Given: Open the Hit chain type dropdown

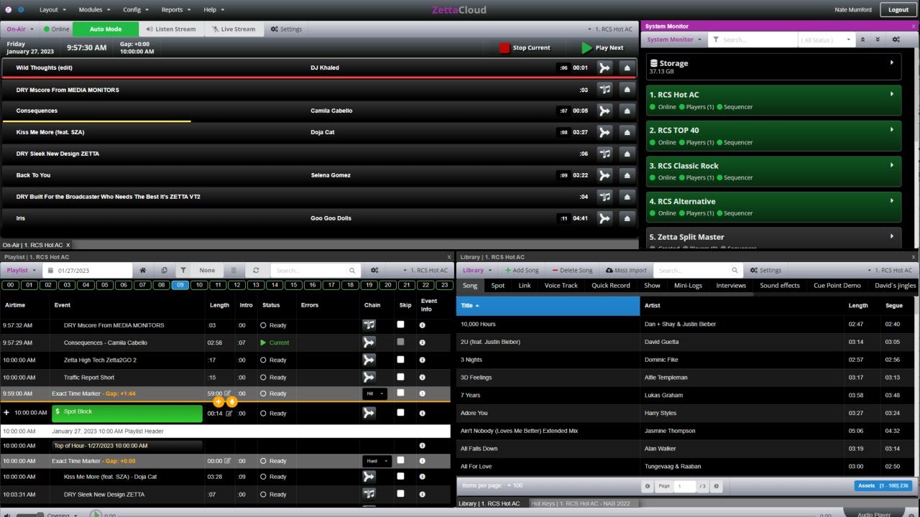Looking at the screenshot, I should pos(374,393).
